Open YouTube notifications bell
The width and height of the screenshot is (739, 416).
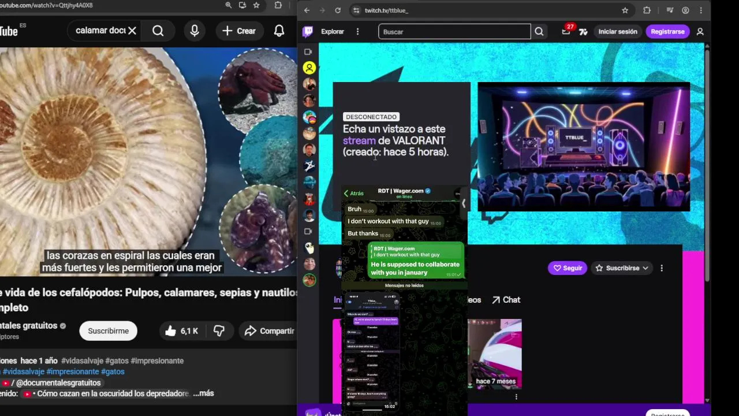coord(279,31)
